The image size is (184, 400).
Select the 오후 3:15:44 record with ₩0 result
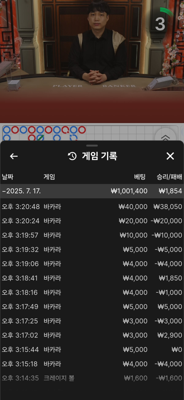(92, 350)
